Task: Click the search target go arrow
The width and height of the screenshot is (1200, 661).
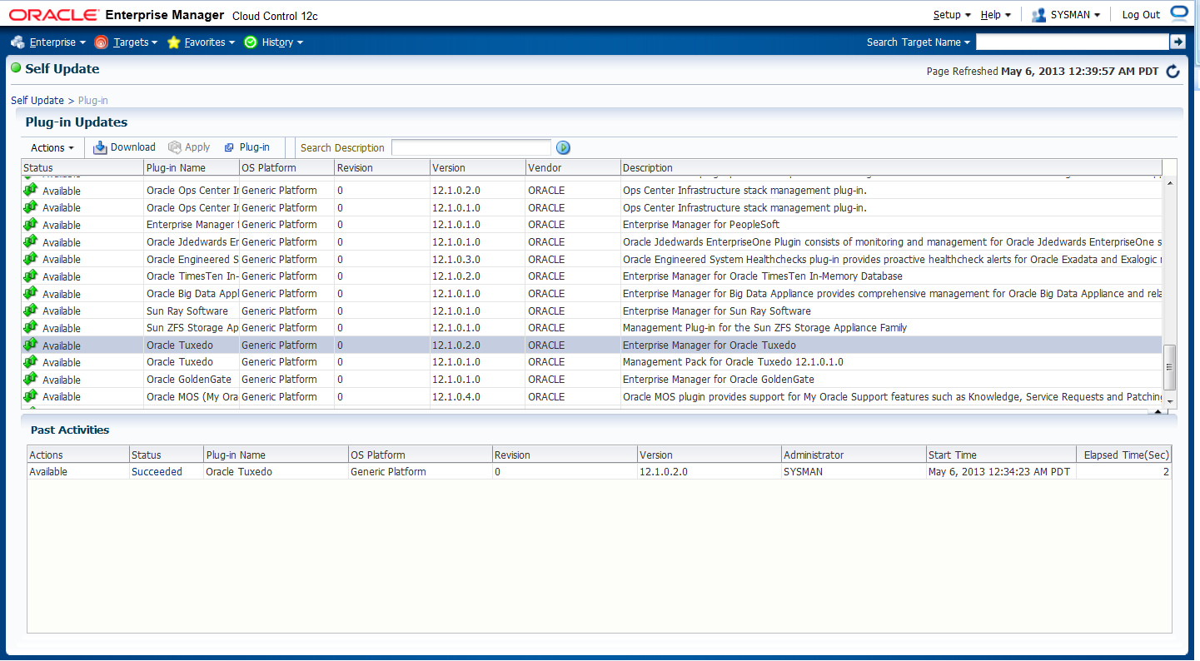Action: coord(1178,42)
